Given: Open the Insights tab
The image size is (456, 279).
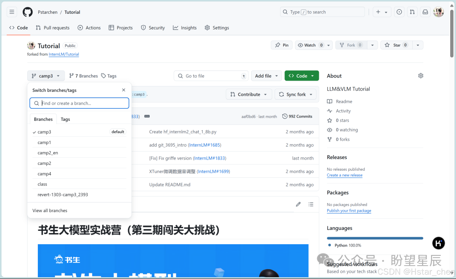Looking at the screenshot, I should click(x=185, y=28).
